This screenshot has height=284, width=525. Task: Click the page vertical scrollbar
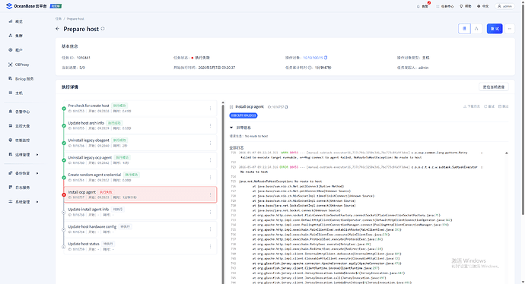(x=523, y=109)
